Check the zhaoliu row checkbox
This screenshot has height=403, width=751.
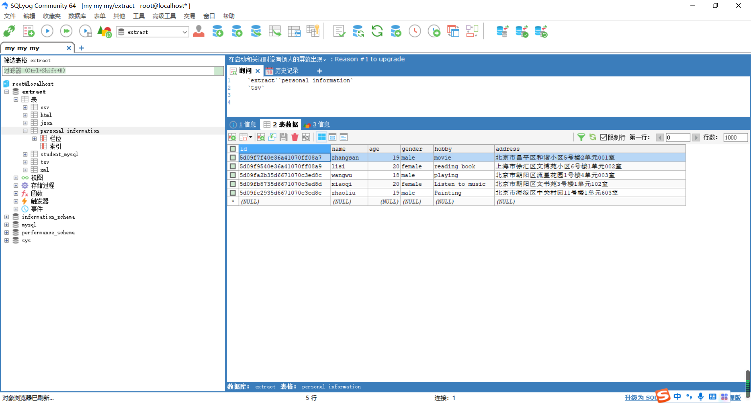[233, 193]
